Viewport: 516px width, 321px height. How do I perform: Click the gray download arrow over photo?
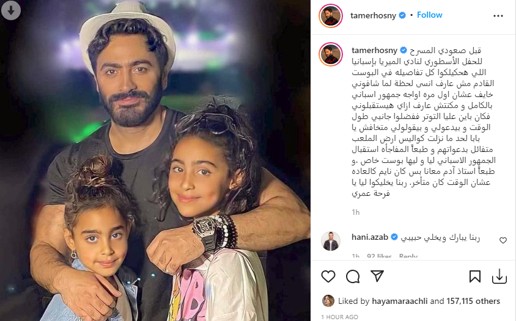(11, 10)
